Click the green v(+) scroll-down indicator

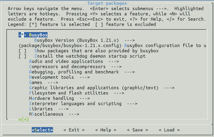pyautogui.click(x=24, y=119)
